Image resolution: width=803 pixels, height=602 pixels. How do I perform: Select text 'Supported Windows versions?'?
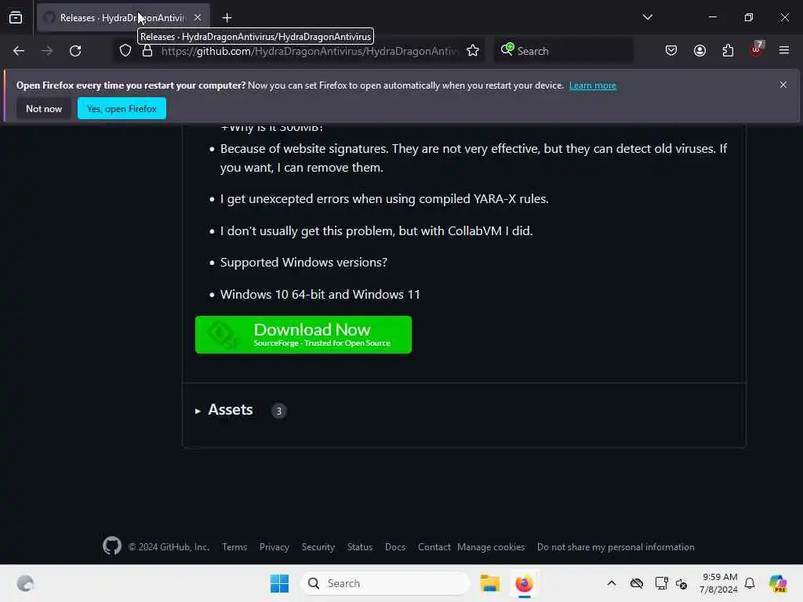[x=303, y=262]
